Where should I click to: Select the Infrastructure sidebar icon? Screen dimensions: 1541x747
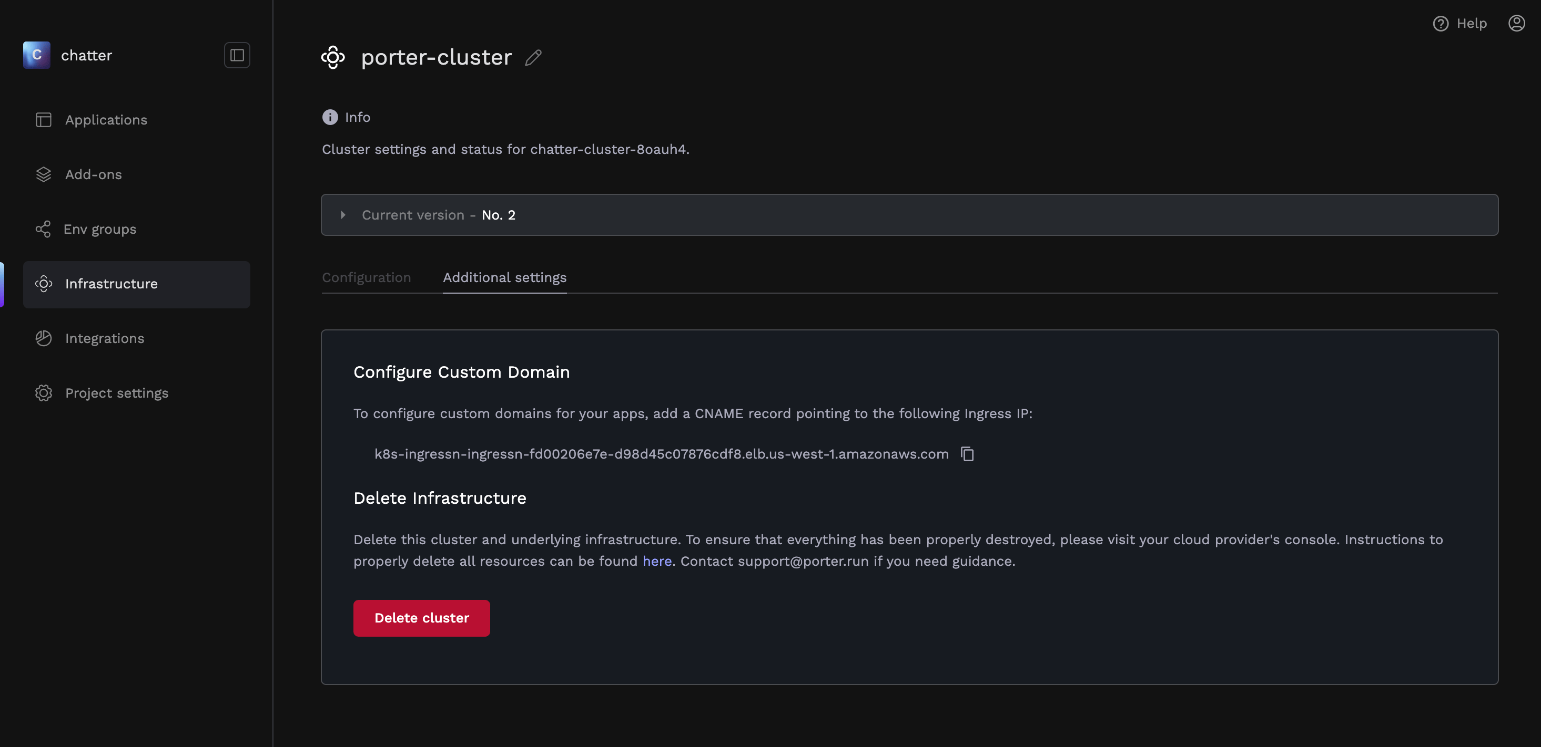[43, 284]
